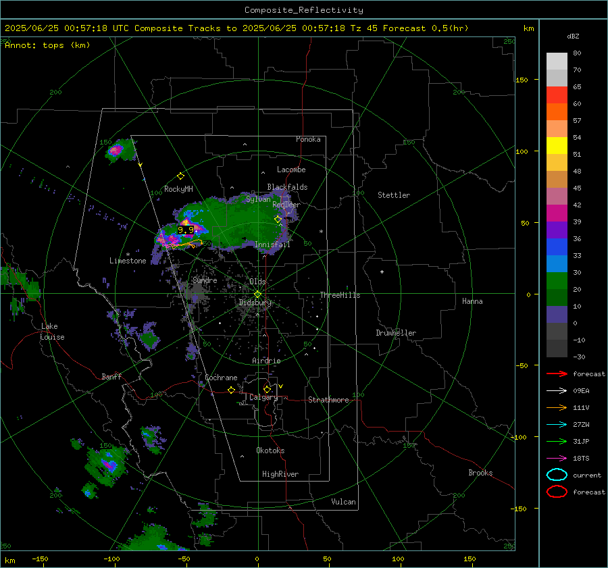Click the Lake Louise label
This screenshot has width=608, height=568.
pyautogui.click(x=52, y=332)
